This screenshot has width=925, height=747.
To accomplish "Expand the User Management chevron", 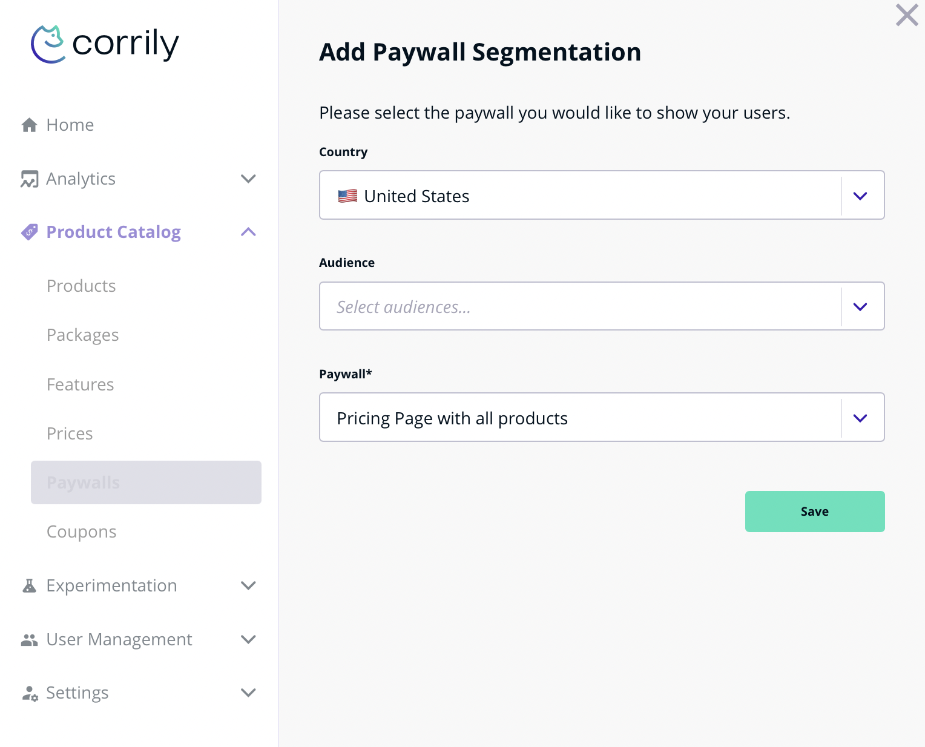I will point(248,639).
